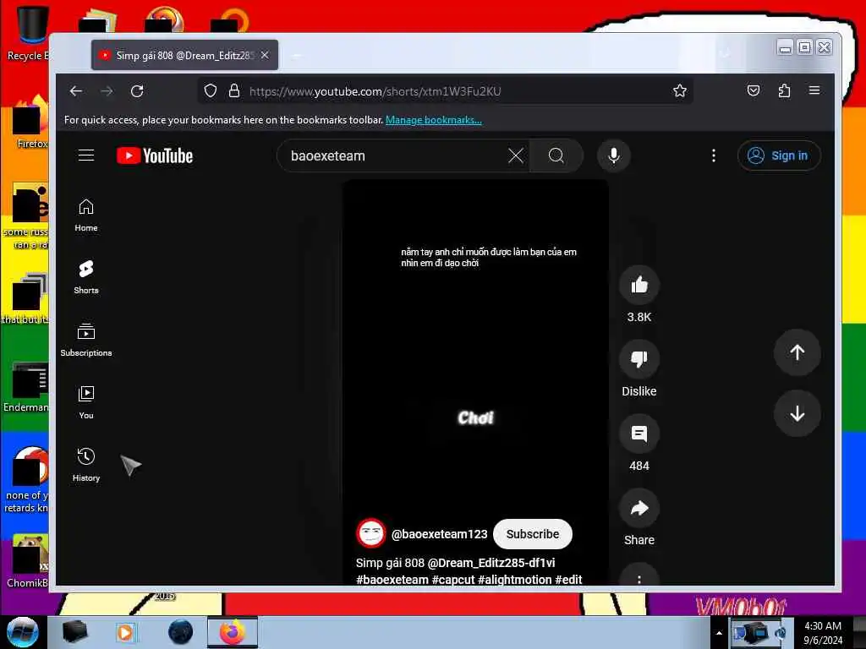Viewport: 866px width, 649px height.
Task: Open comments for the short
Action: pyautogui.click(x=639, y=434)
